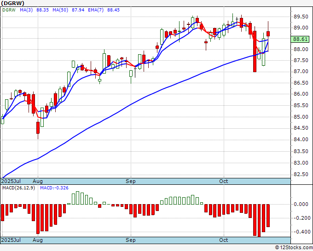Select the green DGRW legend label
The height and width of the screenshot is (251, 313).
[9, 10]
